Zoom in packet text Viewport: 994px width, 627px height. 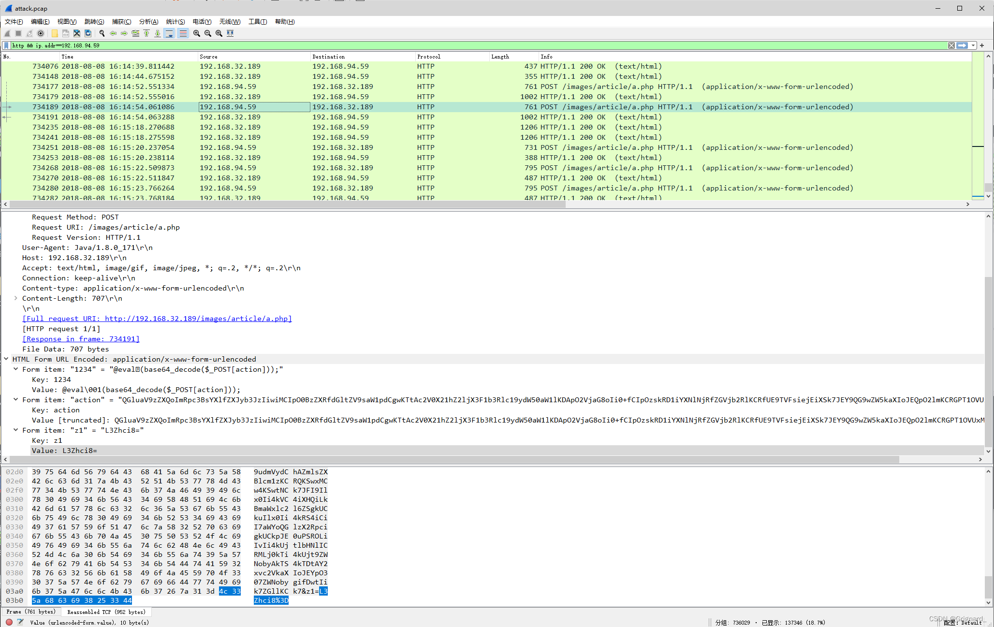click(197, 33)
